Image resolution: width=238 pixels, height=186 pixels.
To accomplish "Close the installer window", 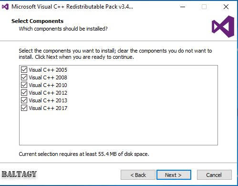I will [226, 7].
